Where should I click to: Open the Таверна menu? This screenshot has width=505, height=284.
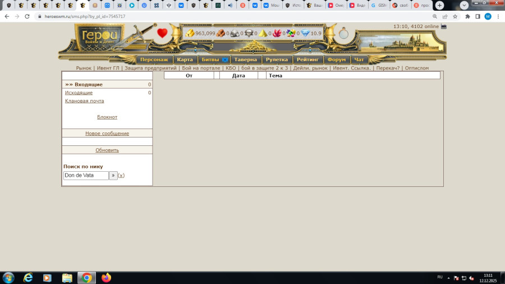tap(245, 59)
